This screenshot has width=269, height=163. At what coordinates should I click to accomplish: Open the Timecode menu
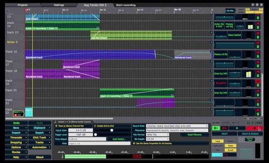(16, 138)
